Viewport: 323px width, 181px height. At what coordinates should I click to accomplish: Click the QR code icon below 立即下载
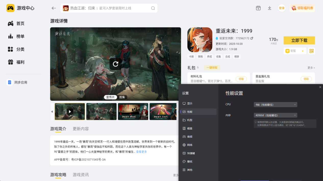tap(311, 51)
